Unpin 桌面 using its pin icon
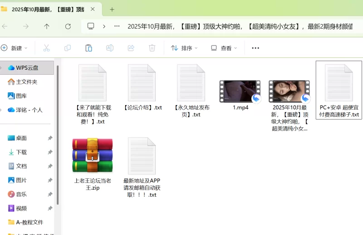Viewport: 363px width, 235px height. [50, 138]
